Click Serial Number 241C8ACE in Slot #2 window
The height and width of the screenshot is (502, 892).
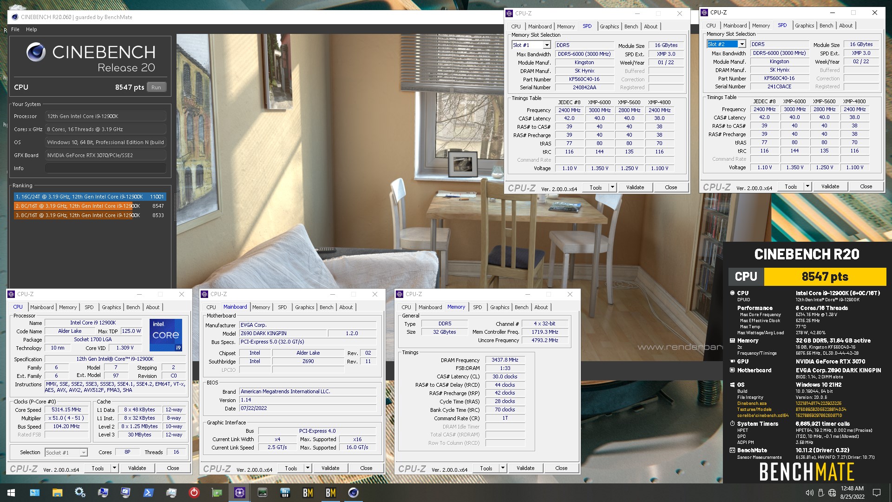(779, 86)
